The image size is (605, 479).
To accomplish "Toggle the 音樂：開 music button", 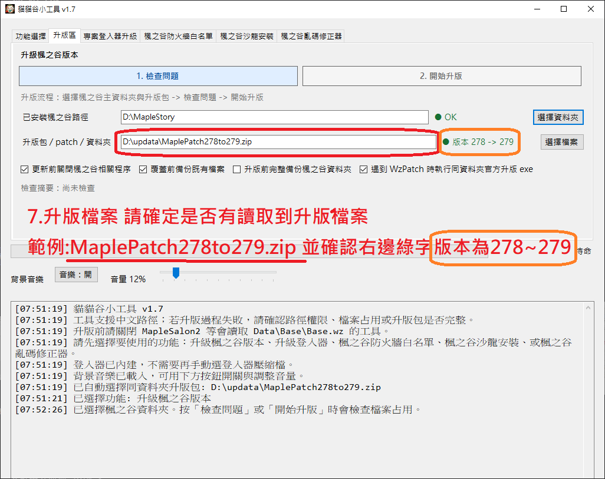I will point(76,275).
